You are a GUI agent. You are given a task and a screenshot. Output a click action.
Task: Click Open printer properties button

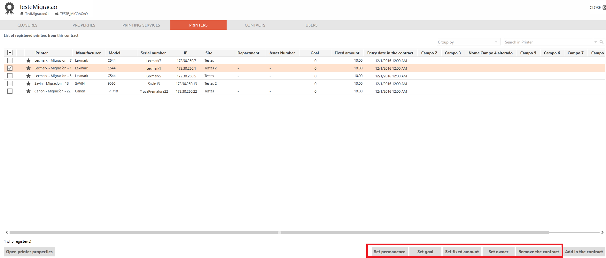29,252
